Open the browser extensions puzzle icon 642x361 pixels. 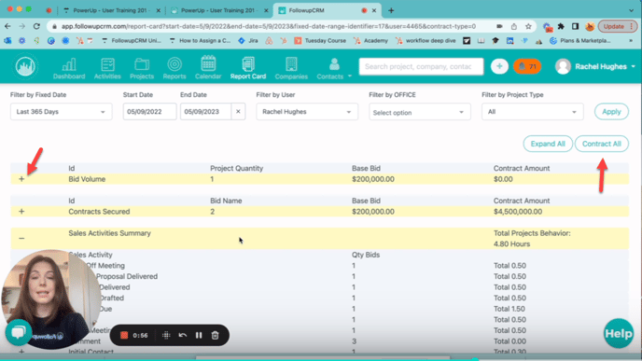coord(561,26)
